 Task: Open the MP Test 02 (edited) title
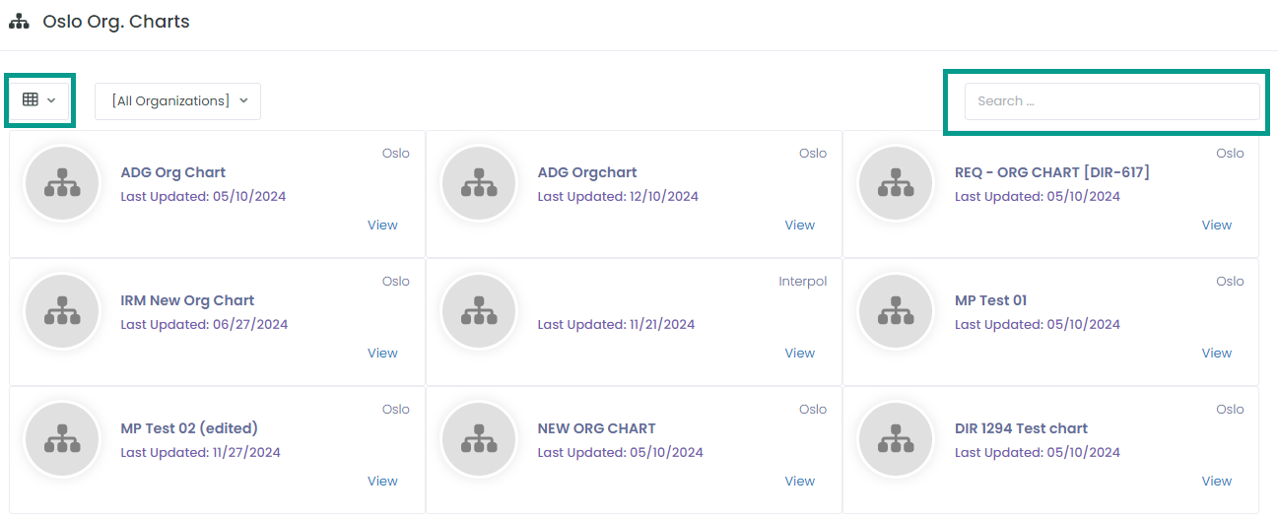tap(189, 428)
